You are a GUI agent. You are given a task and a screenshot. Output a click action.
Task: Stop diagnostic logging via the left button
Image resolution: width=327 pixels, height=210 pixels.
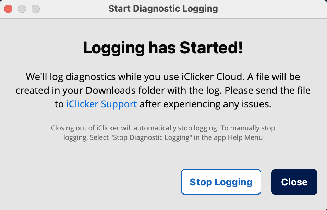(221, 182)
